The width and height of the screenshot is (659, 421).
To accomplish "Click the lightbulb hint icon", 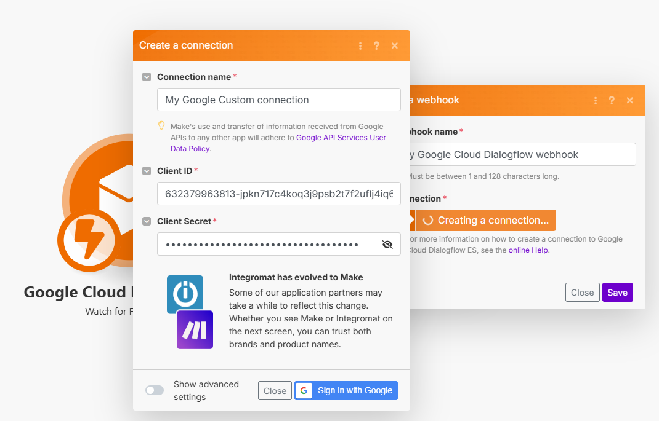I will pyautogui.click(x=161, y=125).
